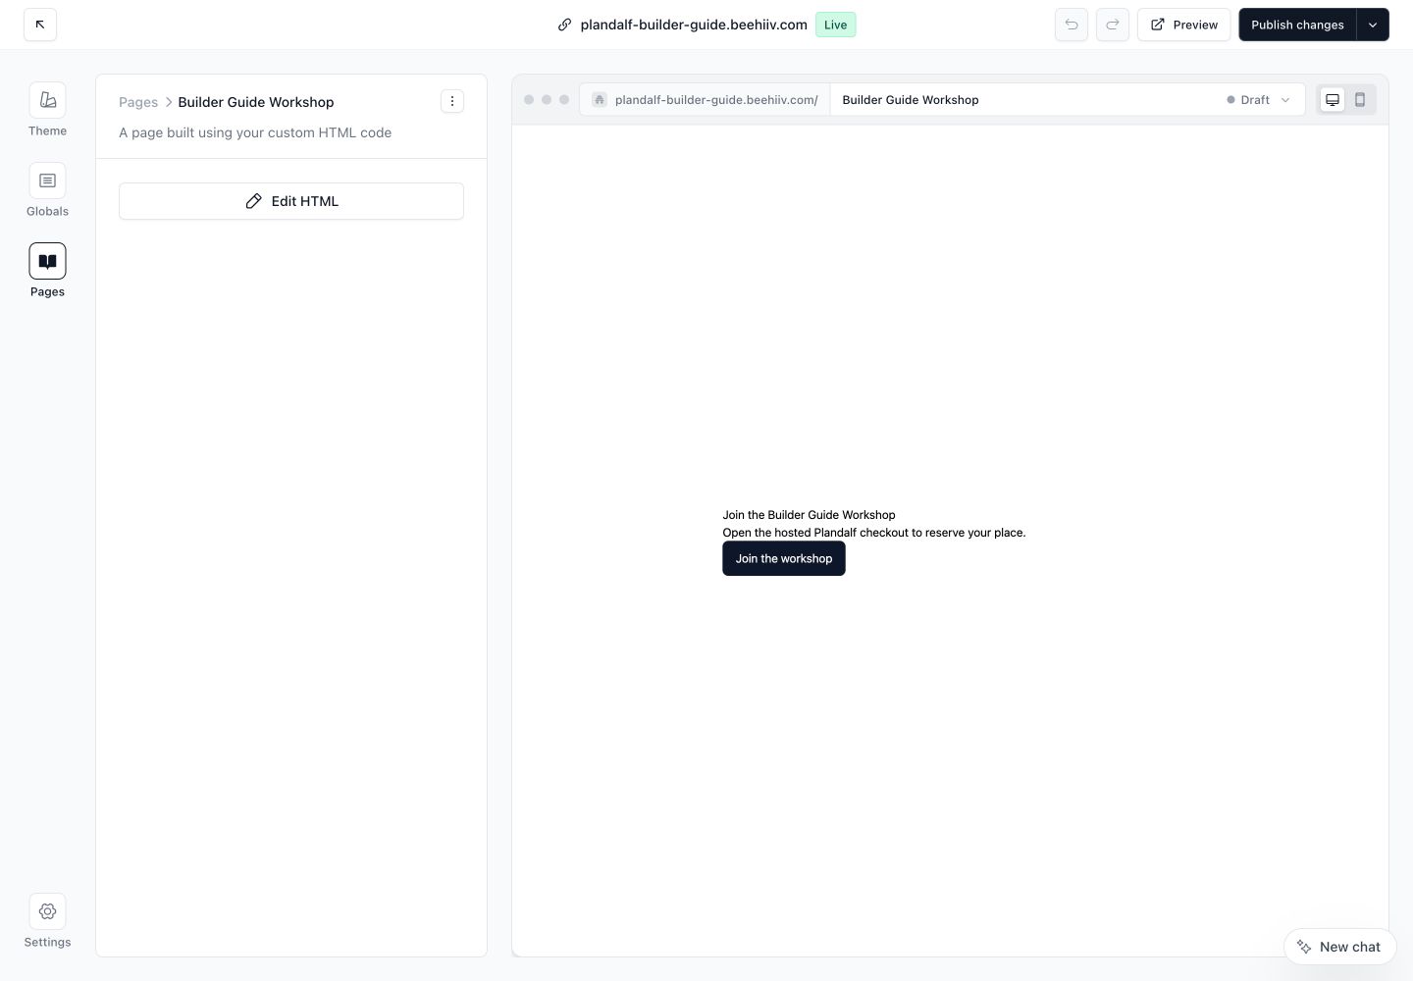Image resolution: width=1413 pixels, height=981 pixels.
Task: Expand the publish options dropdown arrow
Action: (1373, 25)
